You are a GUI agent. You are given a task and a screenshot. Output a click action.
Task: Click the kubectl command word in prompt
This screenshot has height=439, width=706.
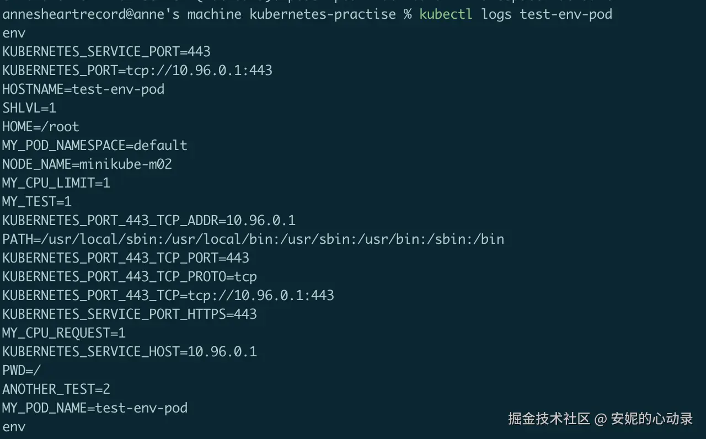446,14
